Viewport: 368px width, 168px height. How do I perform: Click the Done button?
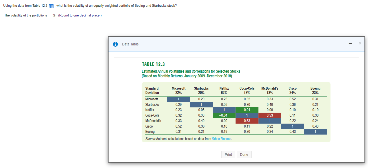click(x=244, y=155)
